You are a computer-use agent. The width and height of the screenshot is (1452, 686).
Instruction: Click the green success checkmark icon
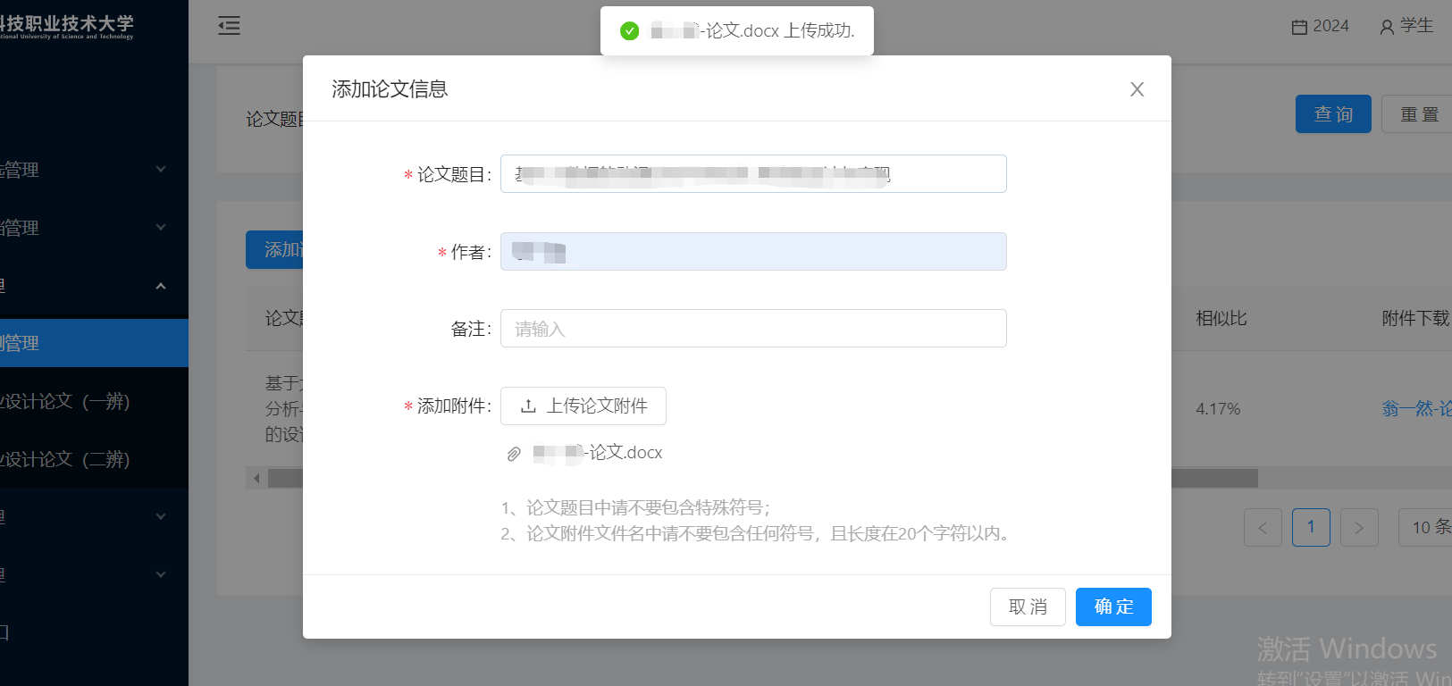click(630, 31)
